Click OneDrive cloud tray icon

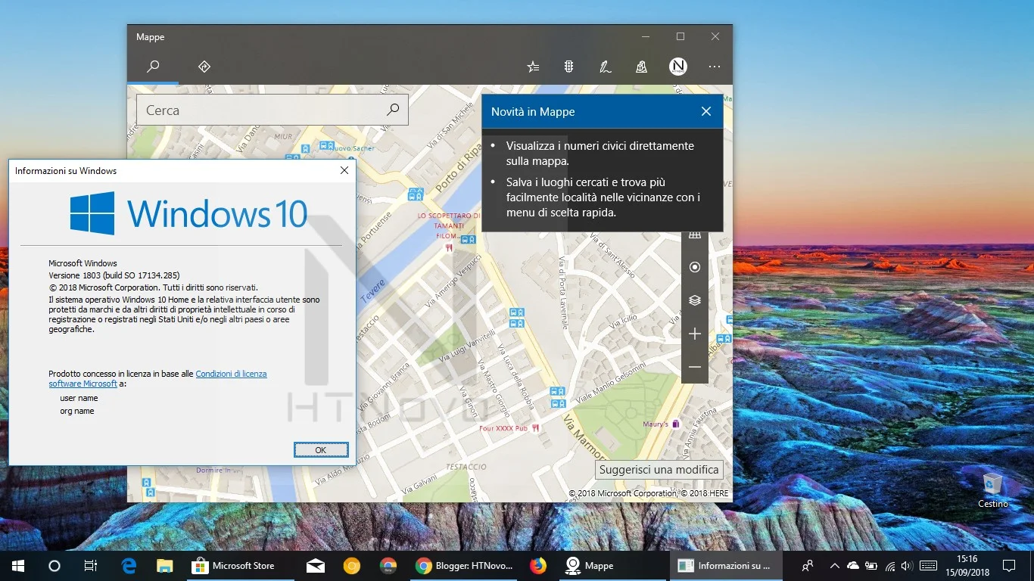(853, 566)
